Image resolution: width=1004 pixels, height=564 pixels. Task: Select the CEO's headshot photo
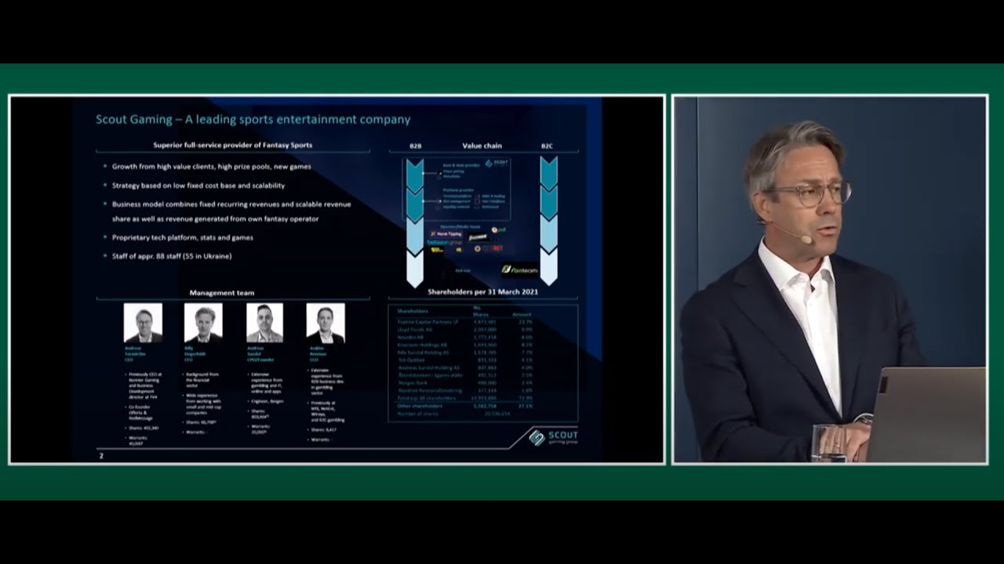point(143,323)
